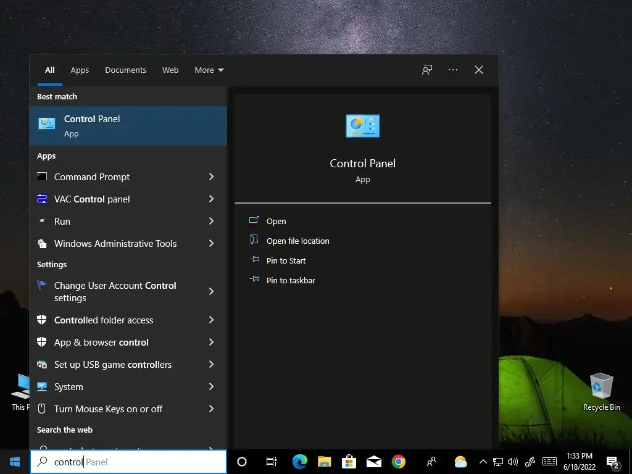Screen dimensions: 632x474
Task: Click the weather icon in taskbar
Action: tap(460, 462)
